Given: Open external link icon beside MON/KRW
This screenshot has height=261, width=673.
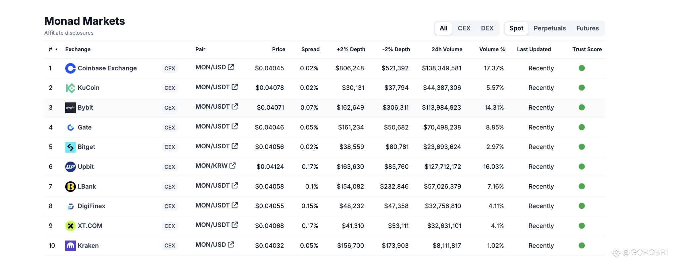Looking at the screenshot, I should pos(233,166).
